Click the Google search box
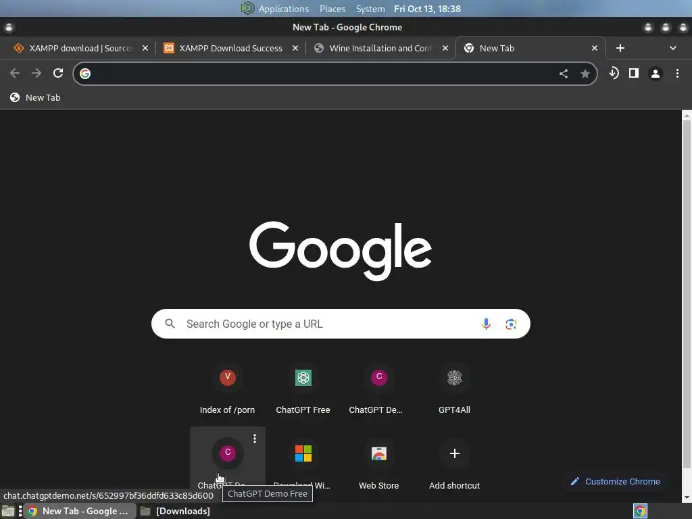692x519 pixels. pos(341,324)
